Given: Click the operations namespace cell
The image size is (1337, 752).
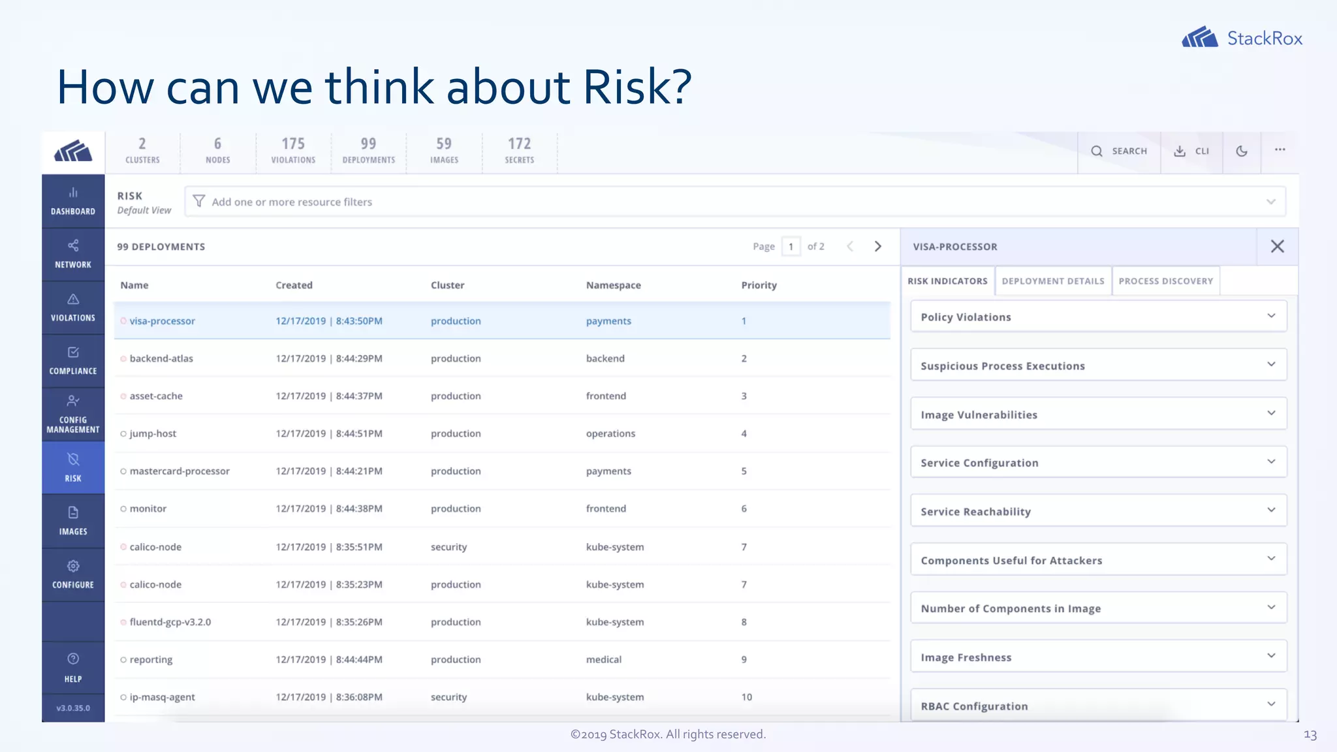Looking at the screenshot, I should click(610, 433).
